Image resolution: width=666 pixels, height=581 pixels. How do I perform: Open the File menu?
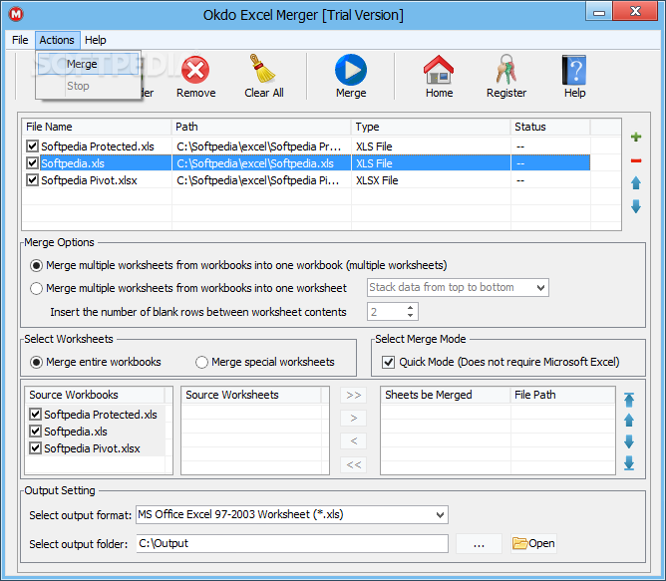20,40
